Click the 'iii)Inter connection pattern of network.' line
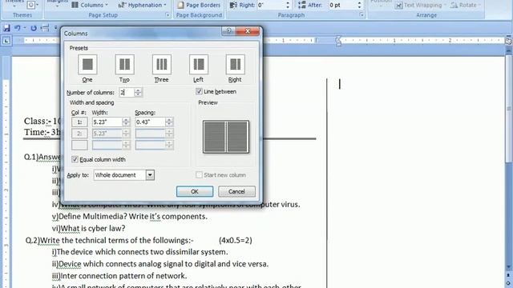The width and height of the screenshot is (513, 288). click(x=119, y=276)
